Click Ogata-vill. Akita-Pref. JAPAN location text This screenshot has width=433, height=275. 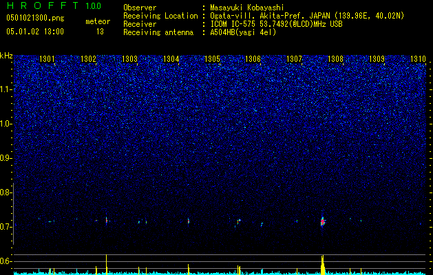pyautogui.click(x=308, y=16)
